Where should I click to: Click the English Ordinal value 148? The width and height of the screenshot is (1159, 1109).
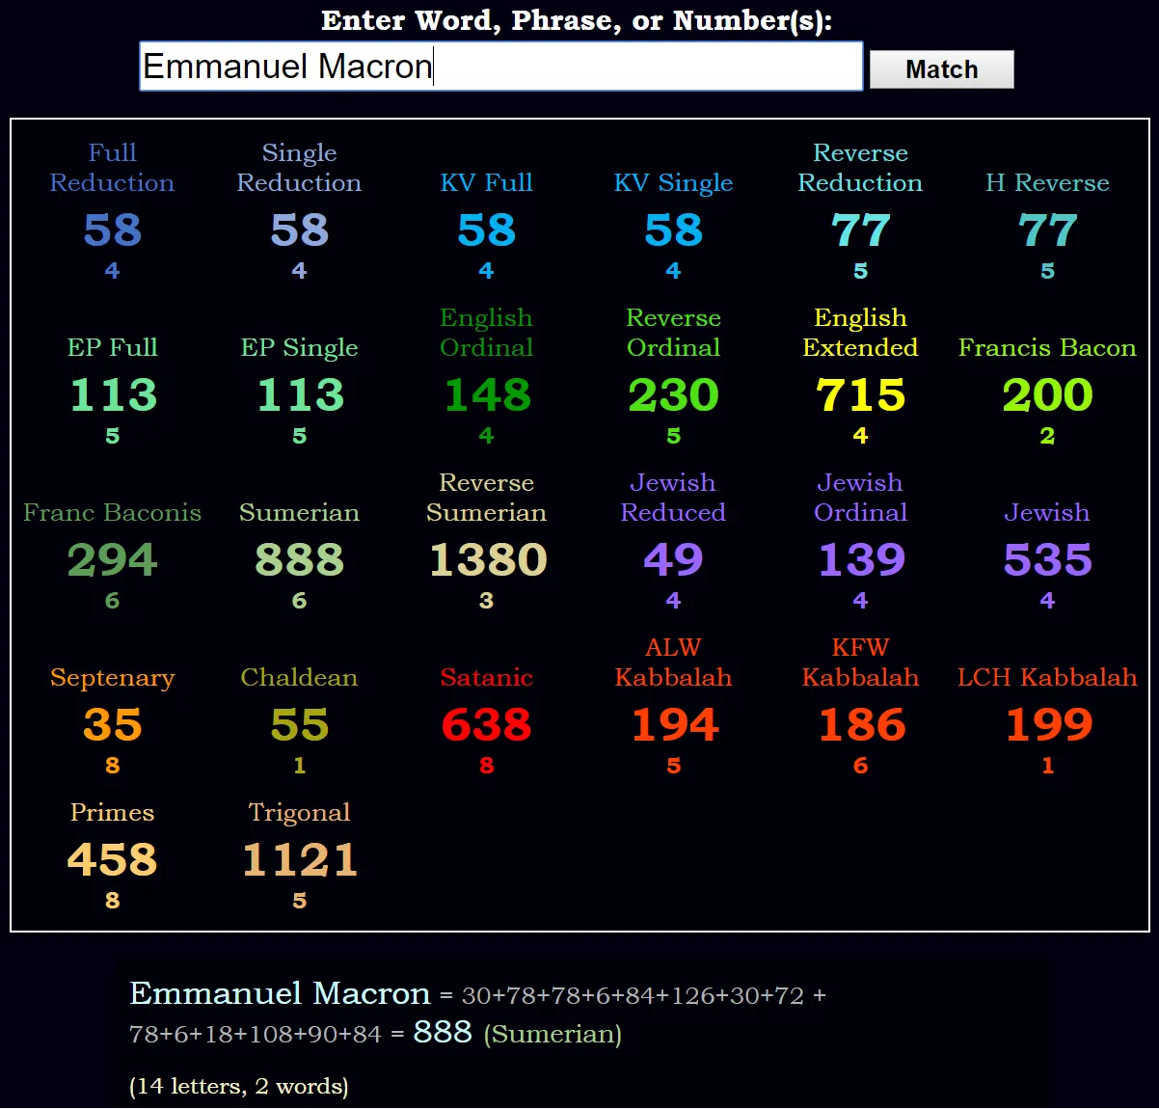point(486,395)
